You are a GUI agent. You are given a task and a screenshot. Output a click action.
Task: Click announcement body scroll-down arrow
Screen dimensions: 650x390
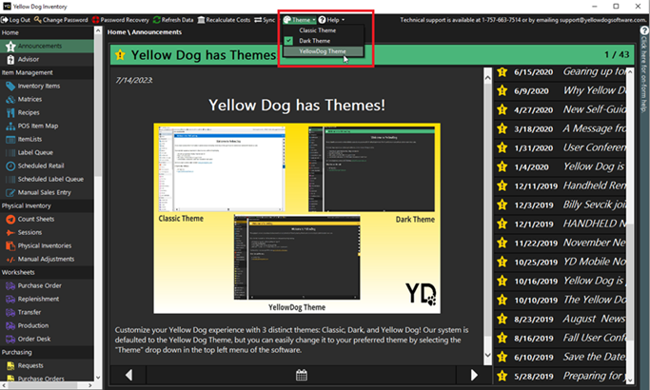(487, 355)
